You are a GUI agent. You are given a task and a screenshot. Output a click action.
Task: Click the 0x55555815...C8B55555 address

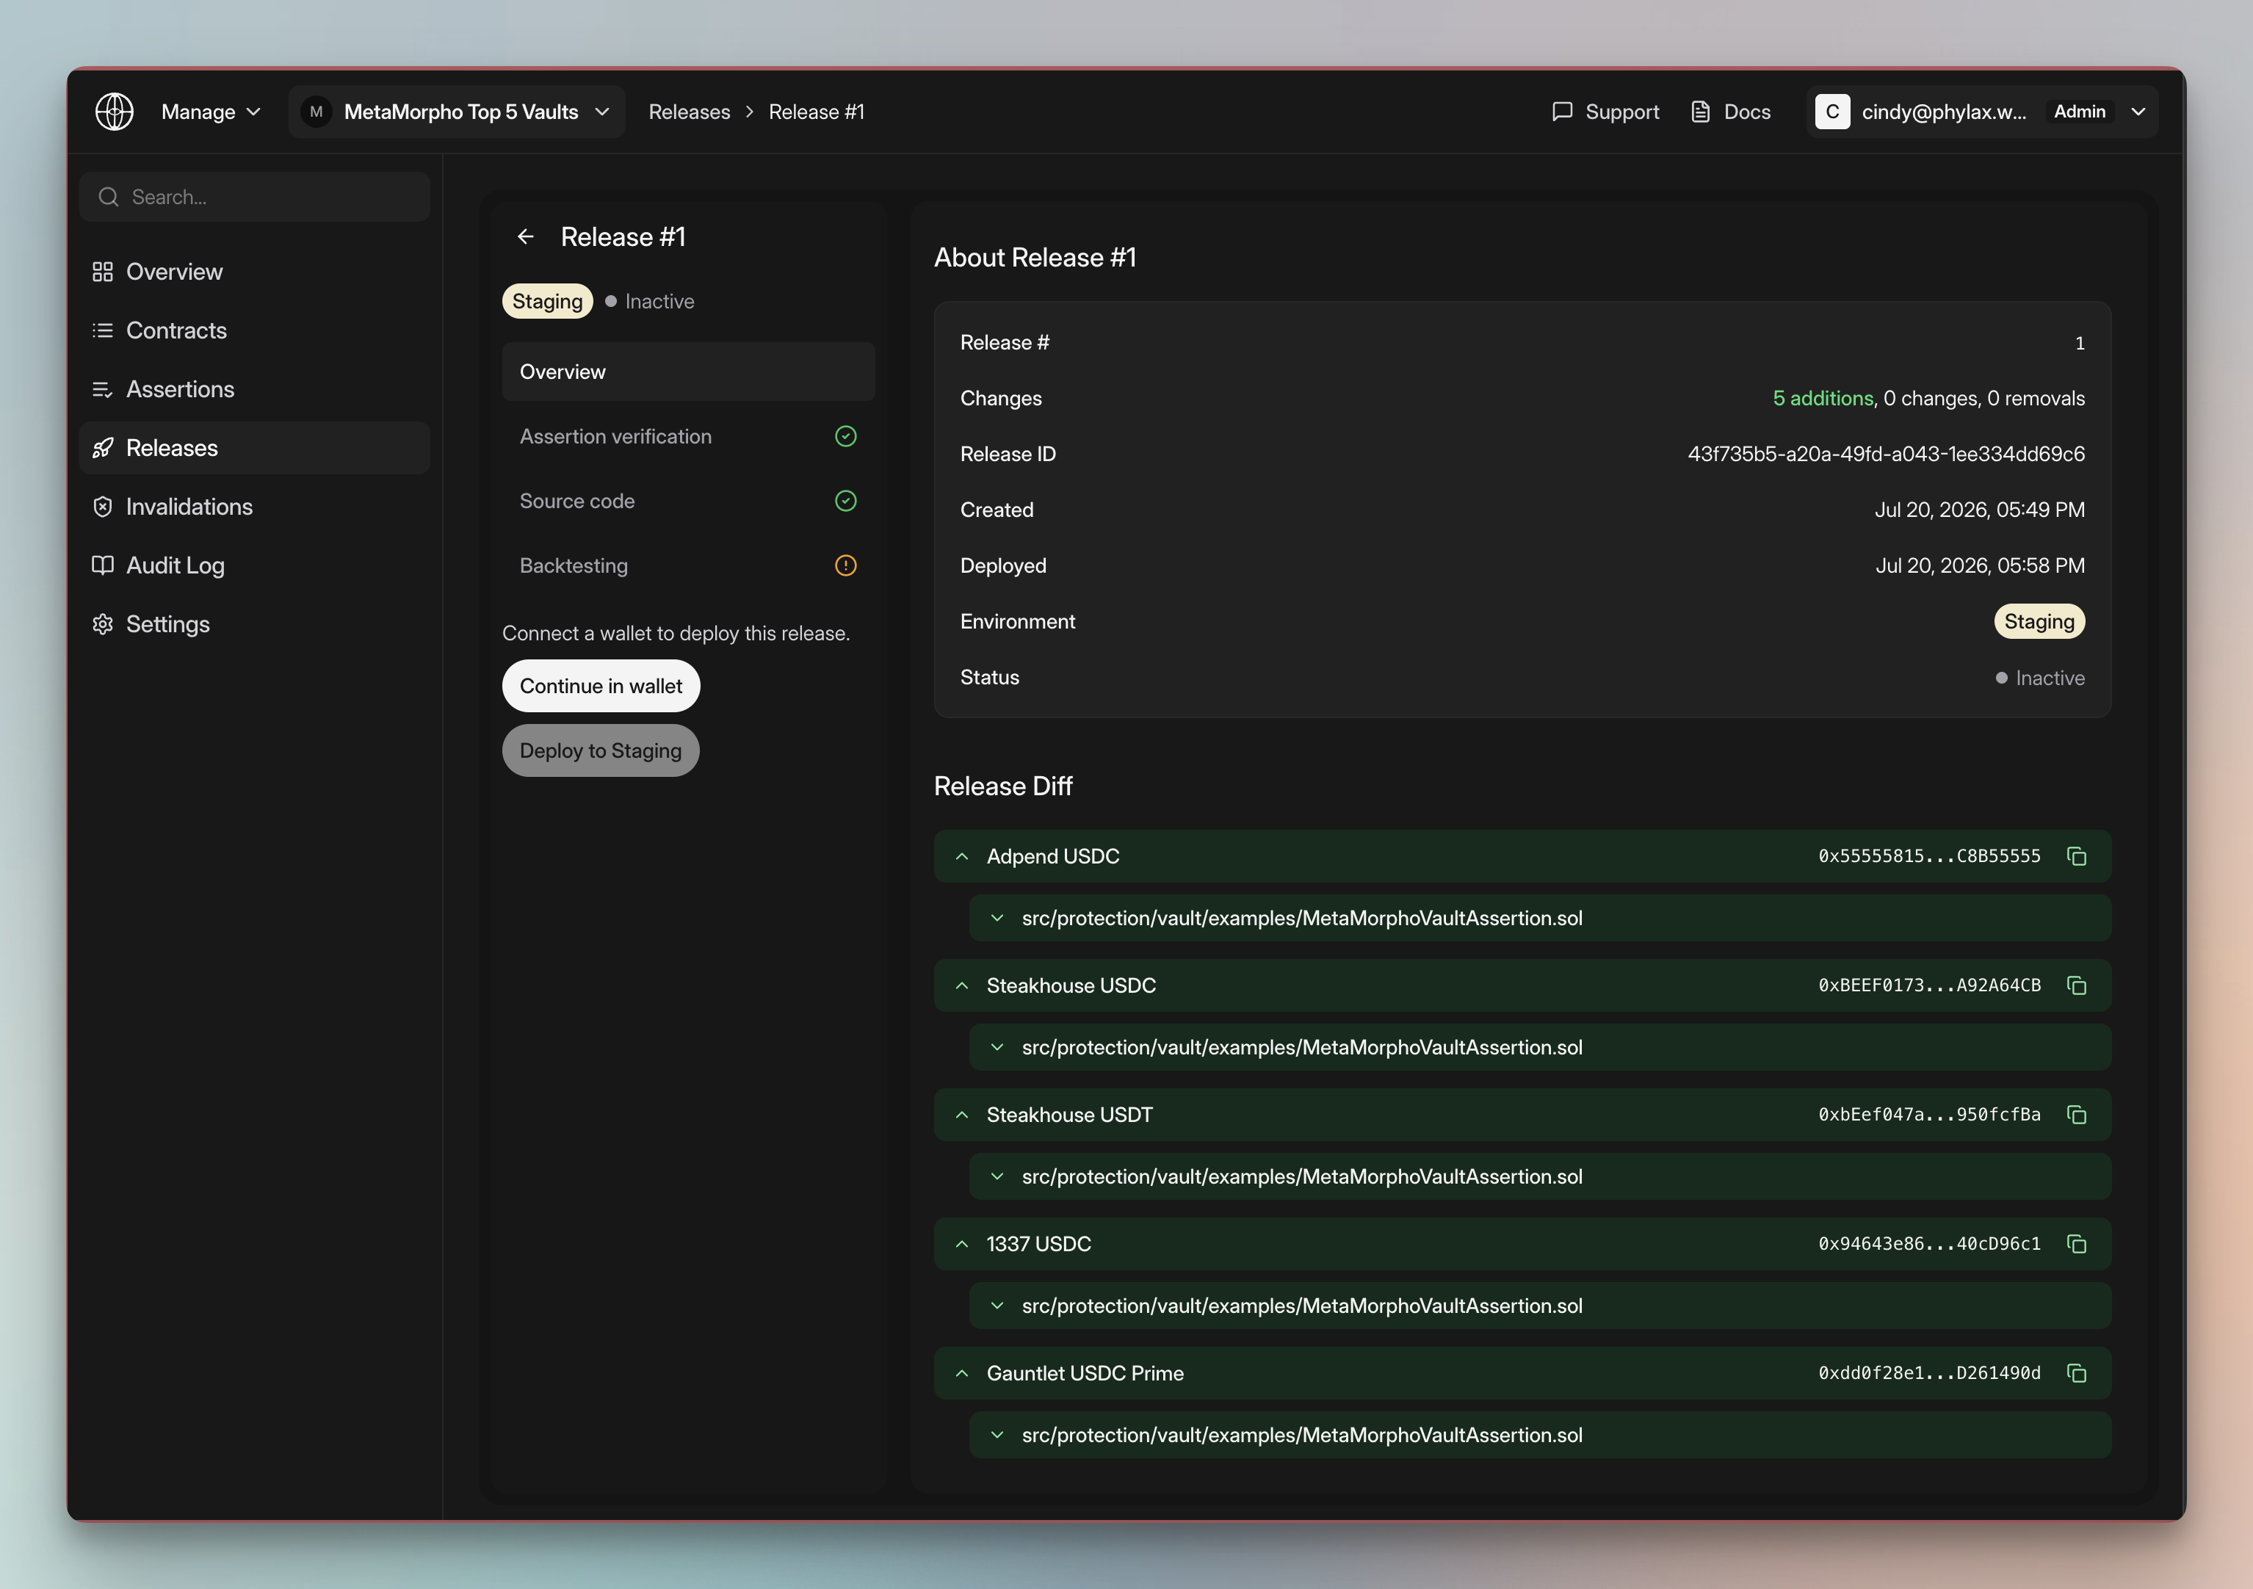[1929, 857]
